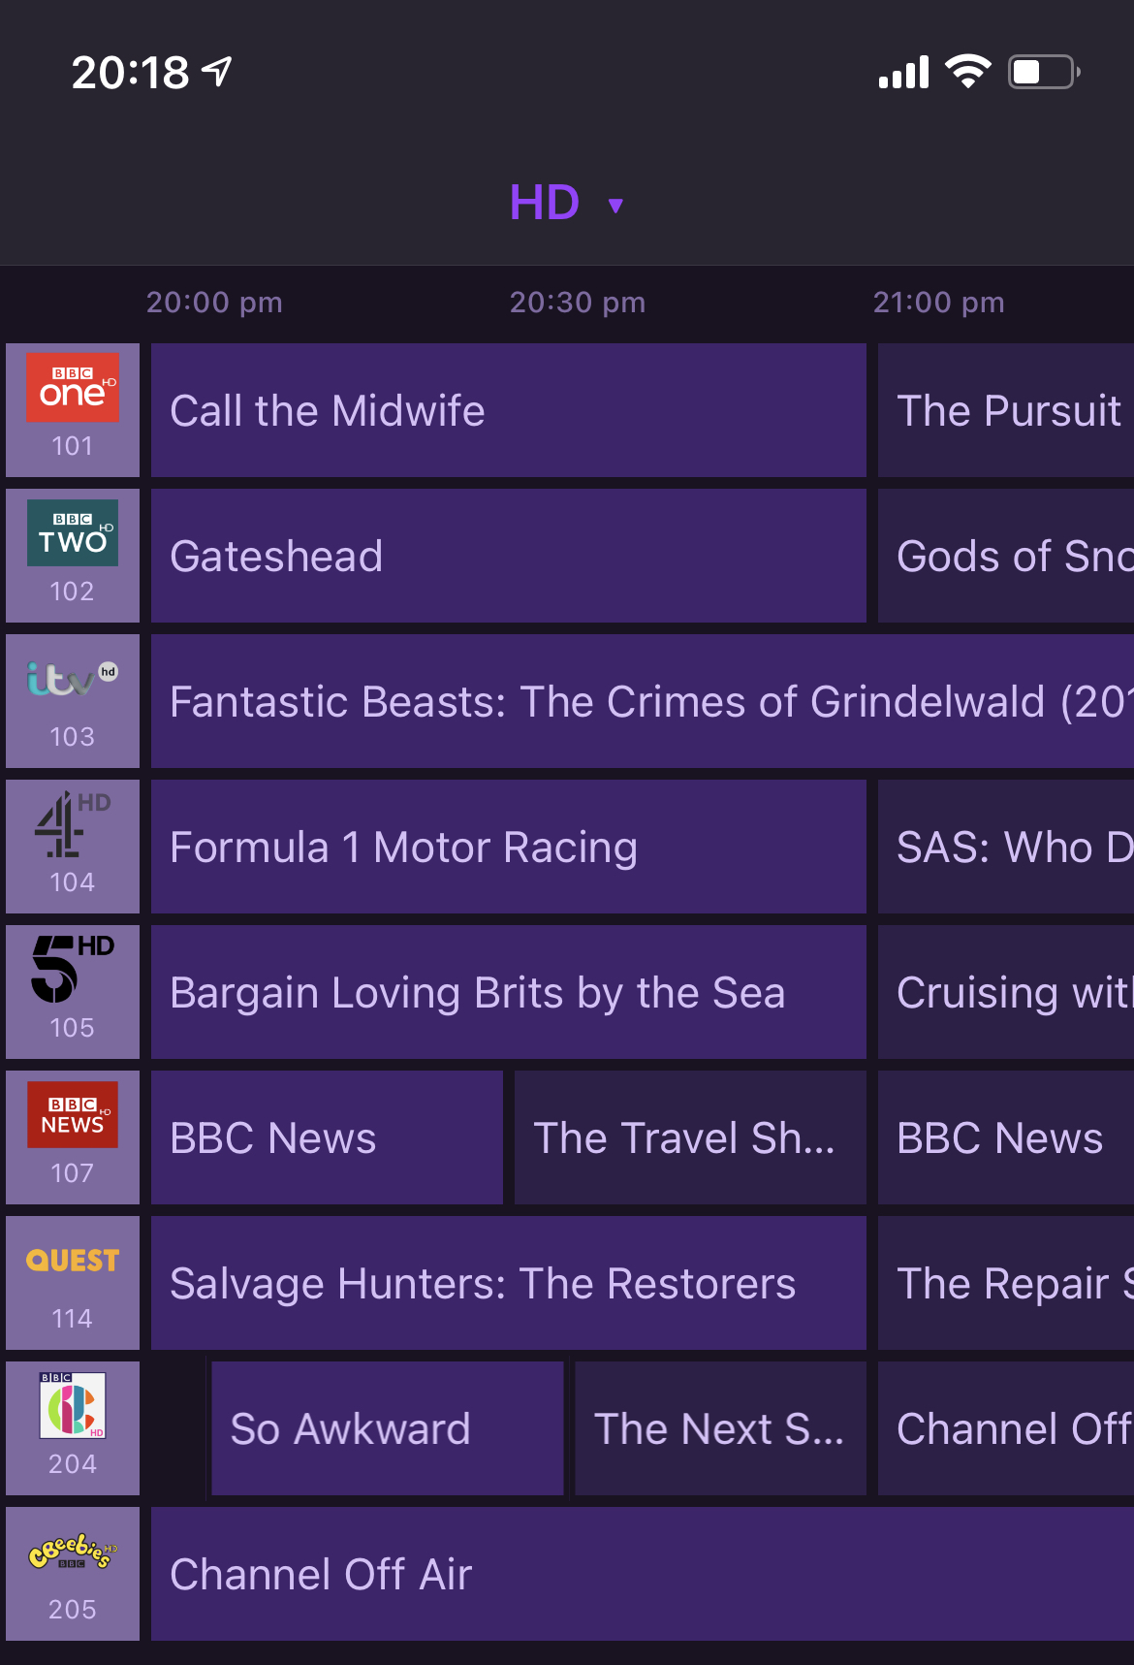Select Formula 1 Motor Racing listing
This screenshot has height=1665, width=1134.
tap(508, 847)
